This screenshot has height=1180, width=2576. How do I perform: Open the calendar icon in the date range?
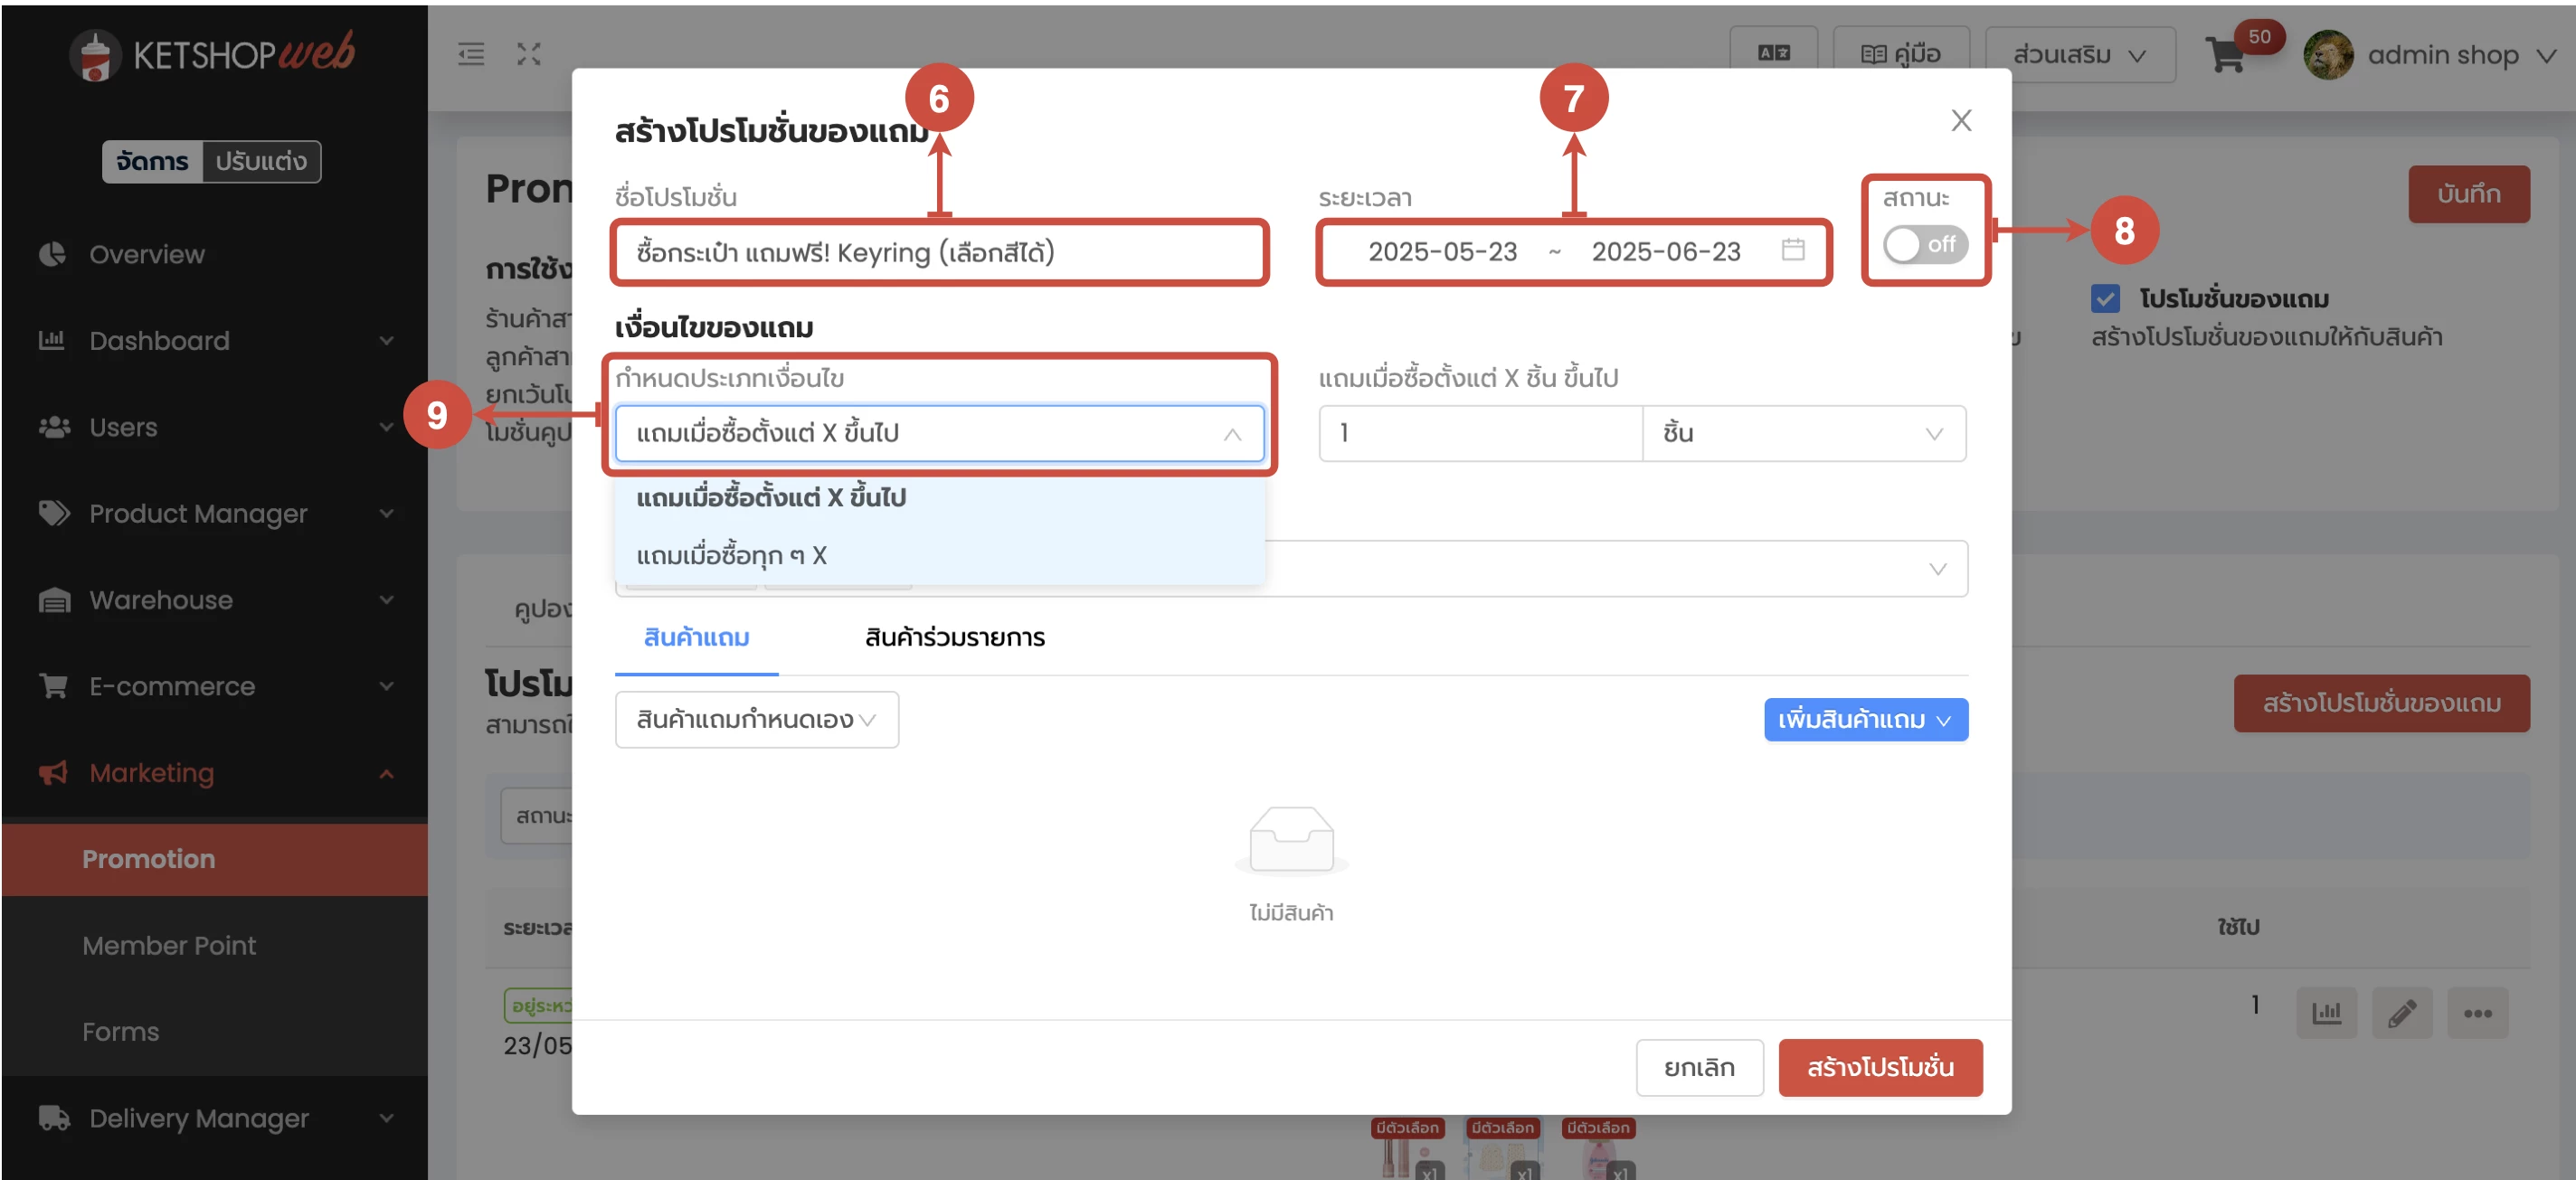pyautogui.click(x=1792, y=252)
